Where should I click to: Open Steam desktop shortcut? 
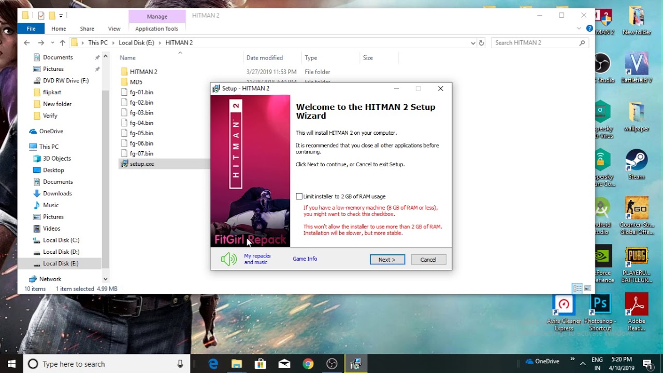point(637,165)
